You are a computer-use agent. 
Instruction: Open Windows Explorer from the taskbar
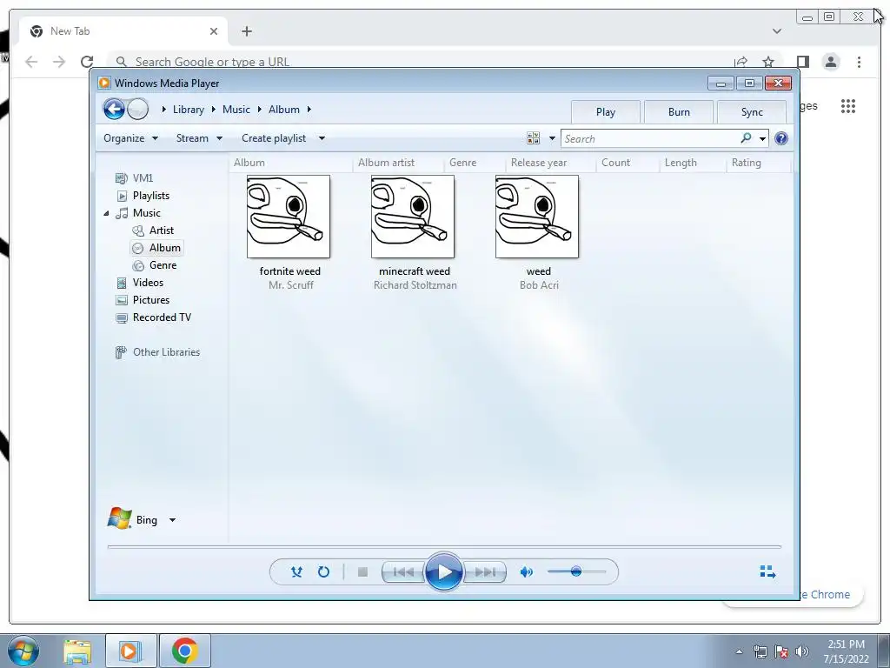[x=77, y=651]
